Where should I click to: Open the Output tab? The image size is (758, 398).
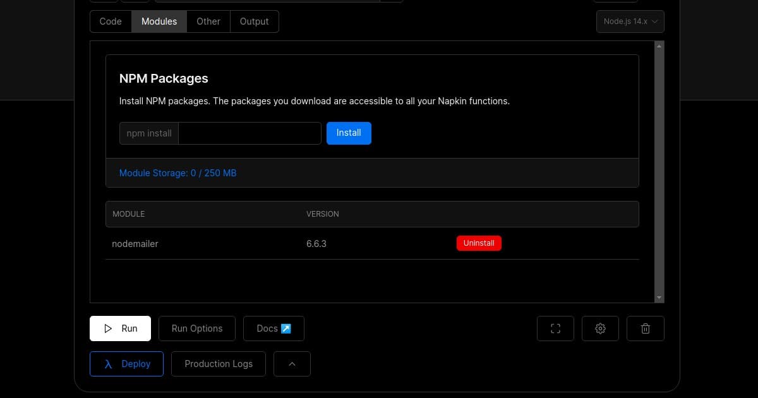254,21
